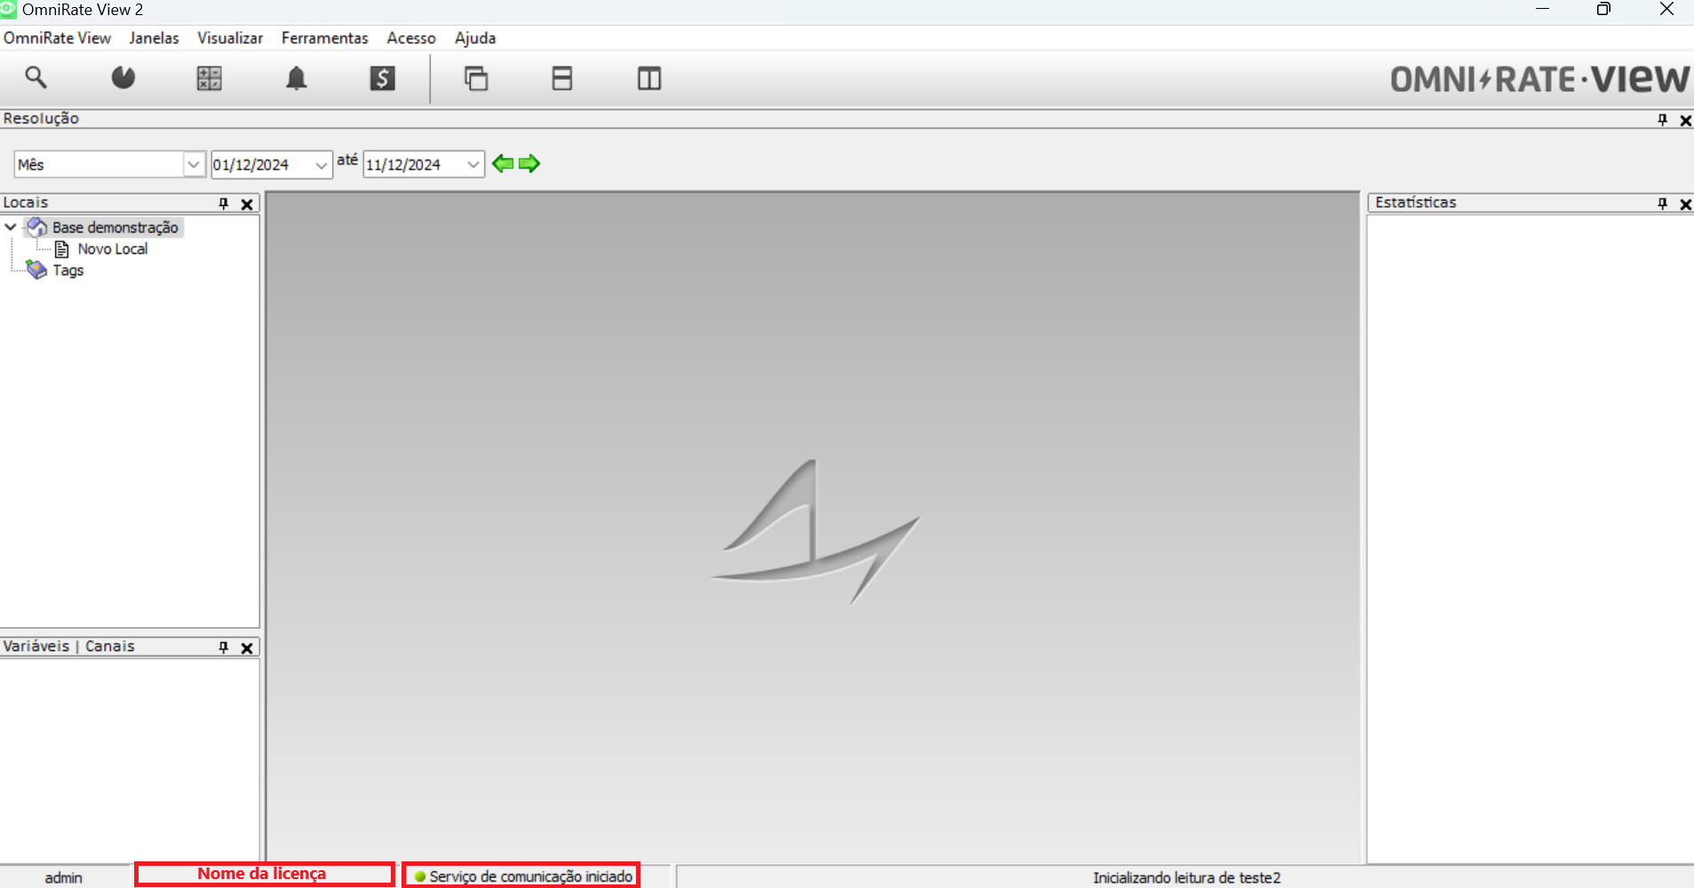The width and height of the screenshot is (1694, 888).
Task: Select Novo Local in the tree
Action: pyautogui.click(x=113, y=250)
